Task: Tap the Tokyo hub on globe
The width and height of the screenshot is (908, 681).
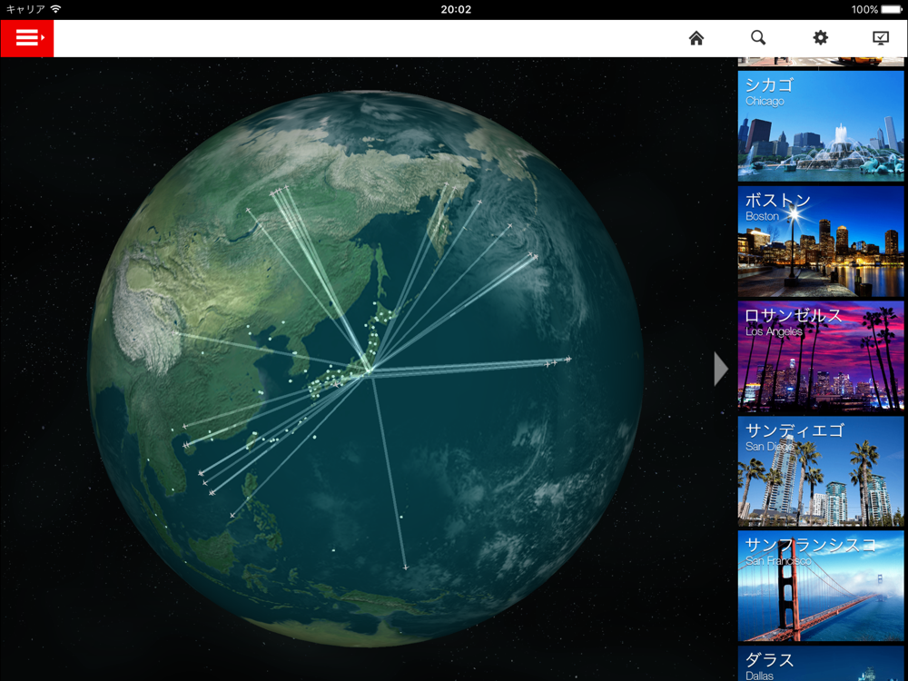Action: (x=369, y=370)
